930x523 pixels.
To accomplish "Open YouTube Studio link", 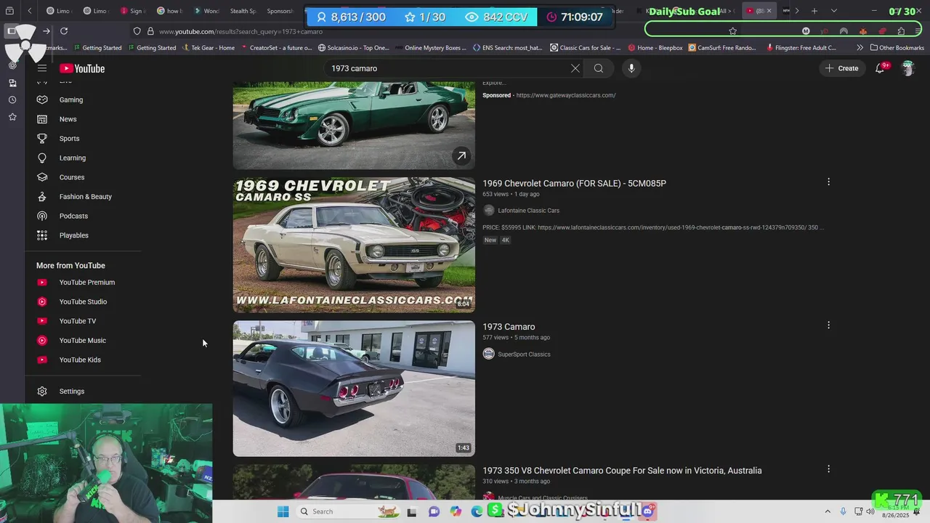I will coord(84,301).
